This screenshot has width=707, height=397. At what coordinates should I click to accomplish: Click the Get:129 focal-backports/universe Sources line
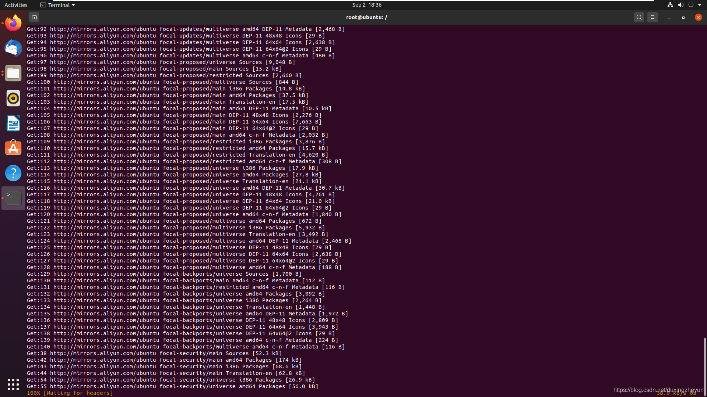pos(164,274)
